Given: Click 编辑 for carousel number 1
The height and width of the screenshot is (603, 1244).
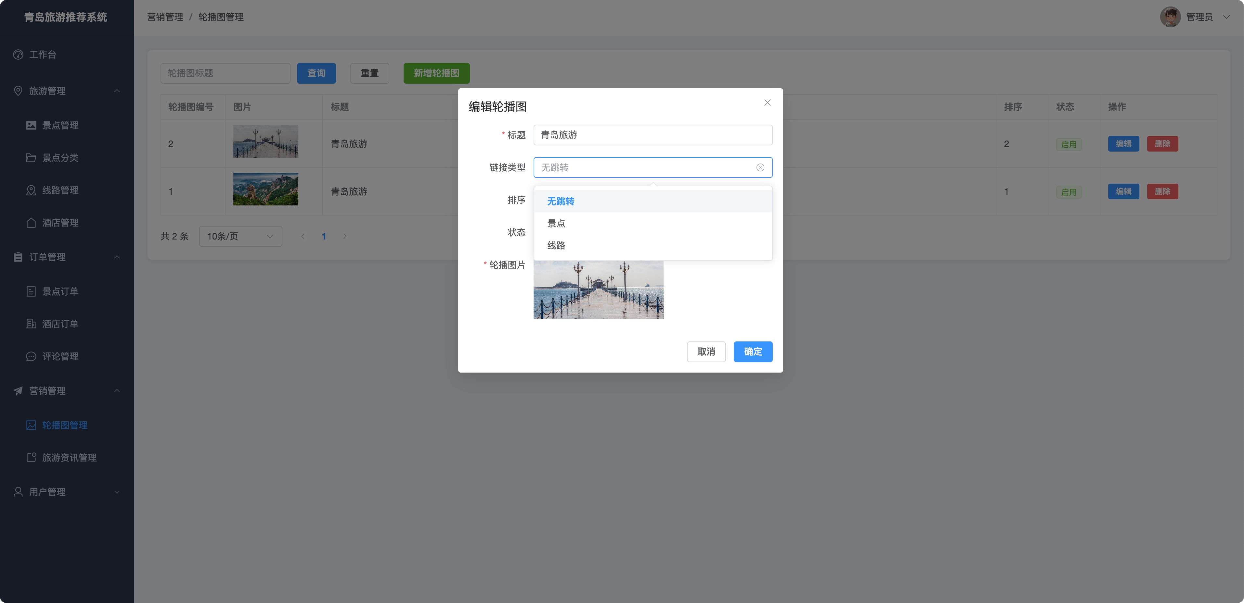Looking at the screenshot, I should (x=1123, y=191).
